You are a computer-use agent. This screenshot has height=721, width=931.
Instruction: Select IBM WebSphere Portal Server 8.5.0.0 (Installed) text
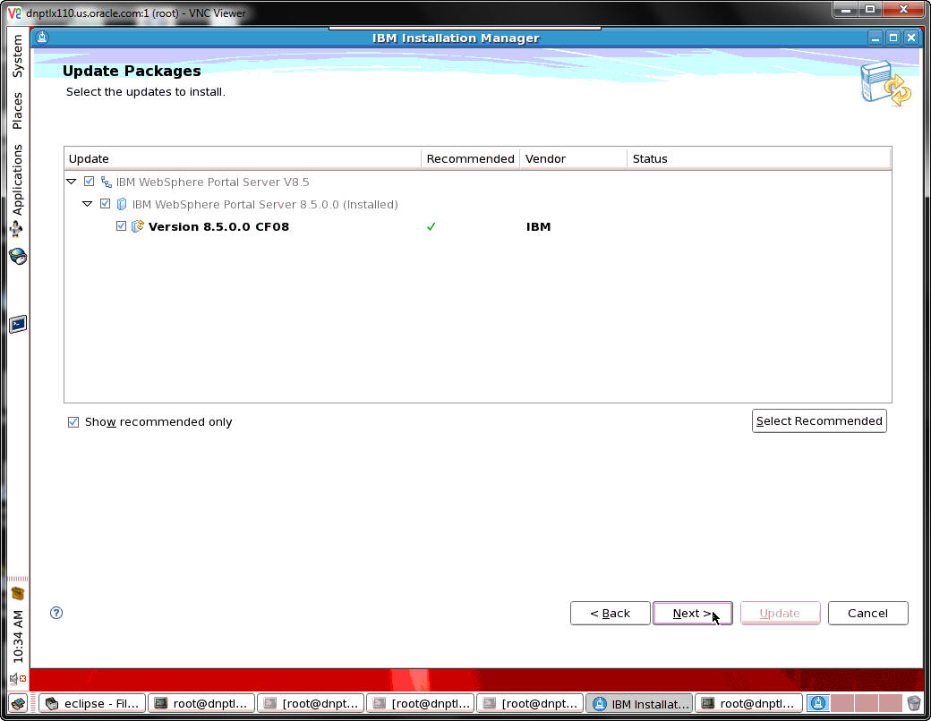265,205
